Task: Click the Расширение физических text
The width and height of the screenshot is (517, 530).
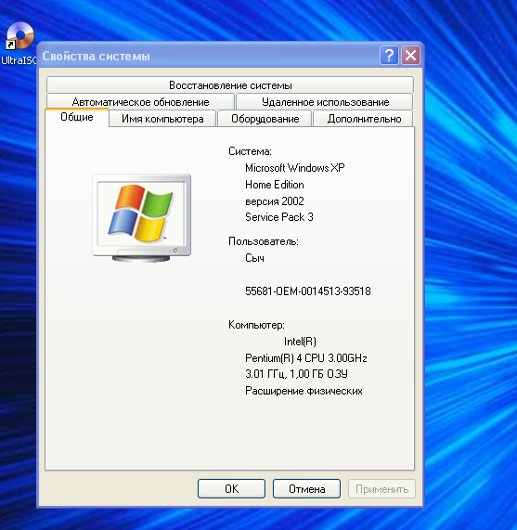Action: [x=304, y=391]
